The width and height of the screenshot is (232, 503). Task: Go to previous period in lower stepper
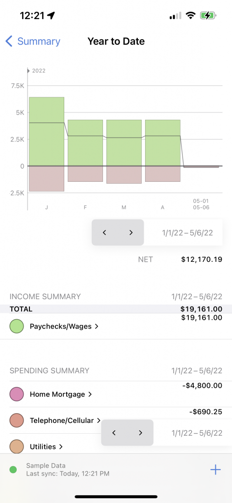[114, 433]
